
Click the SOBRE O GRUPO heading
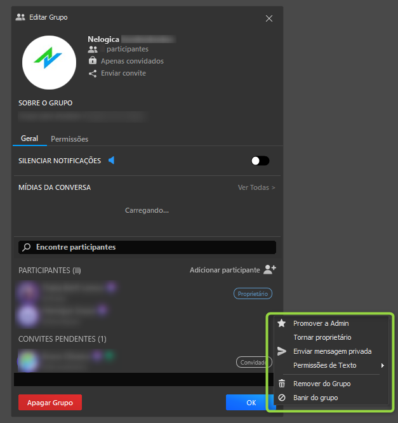[x=45, y=103]
